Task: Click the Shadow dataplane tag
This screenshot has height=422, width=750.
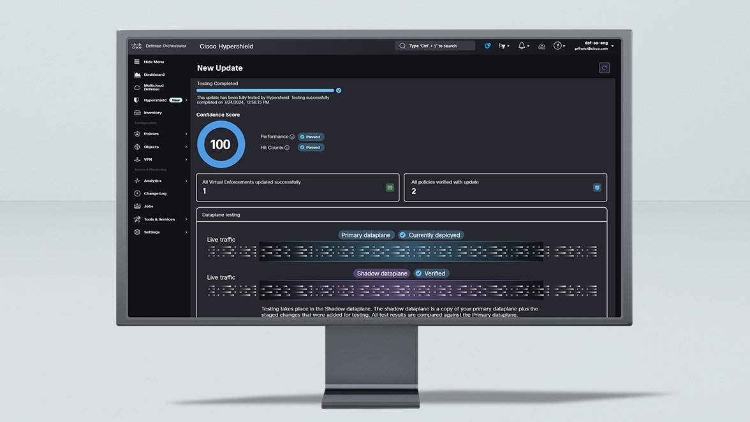Action: pos(382,273)
